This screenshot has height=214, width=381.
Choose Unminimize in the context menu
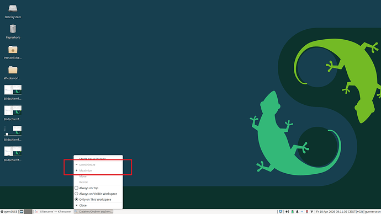[98, 165]
